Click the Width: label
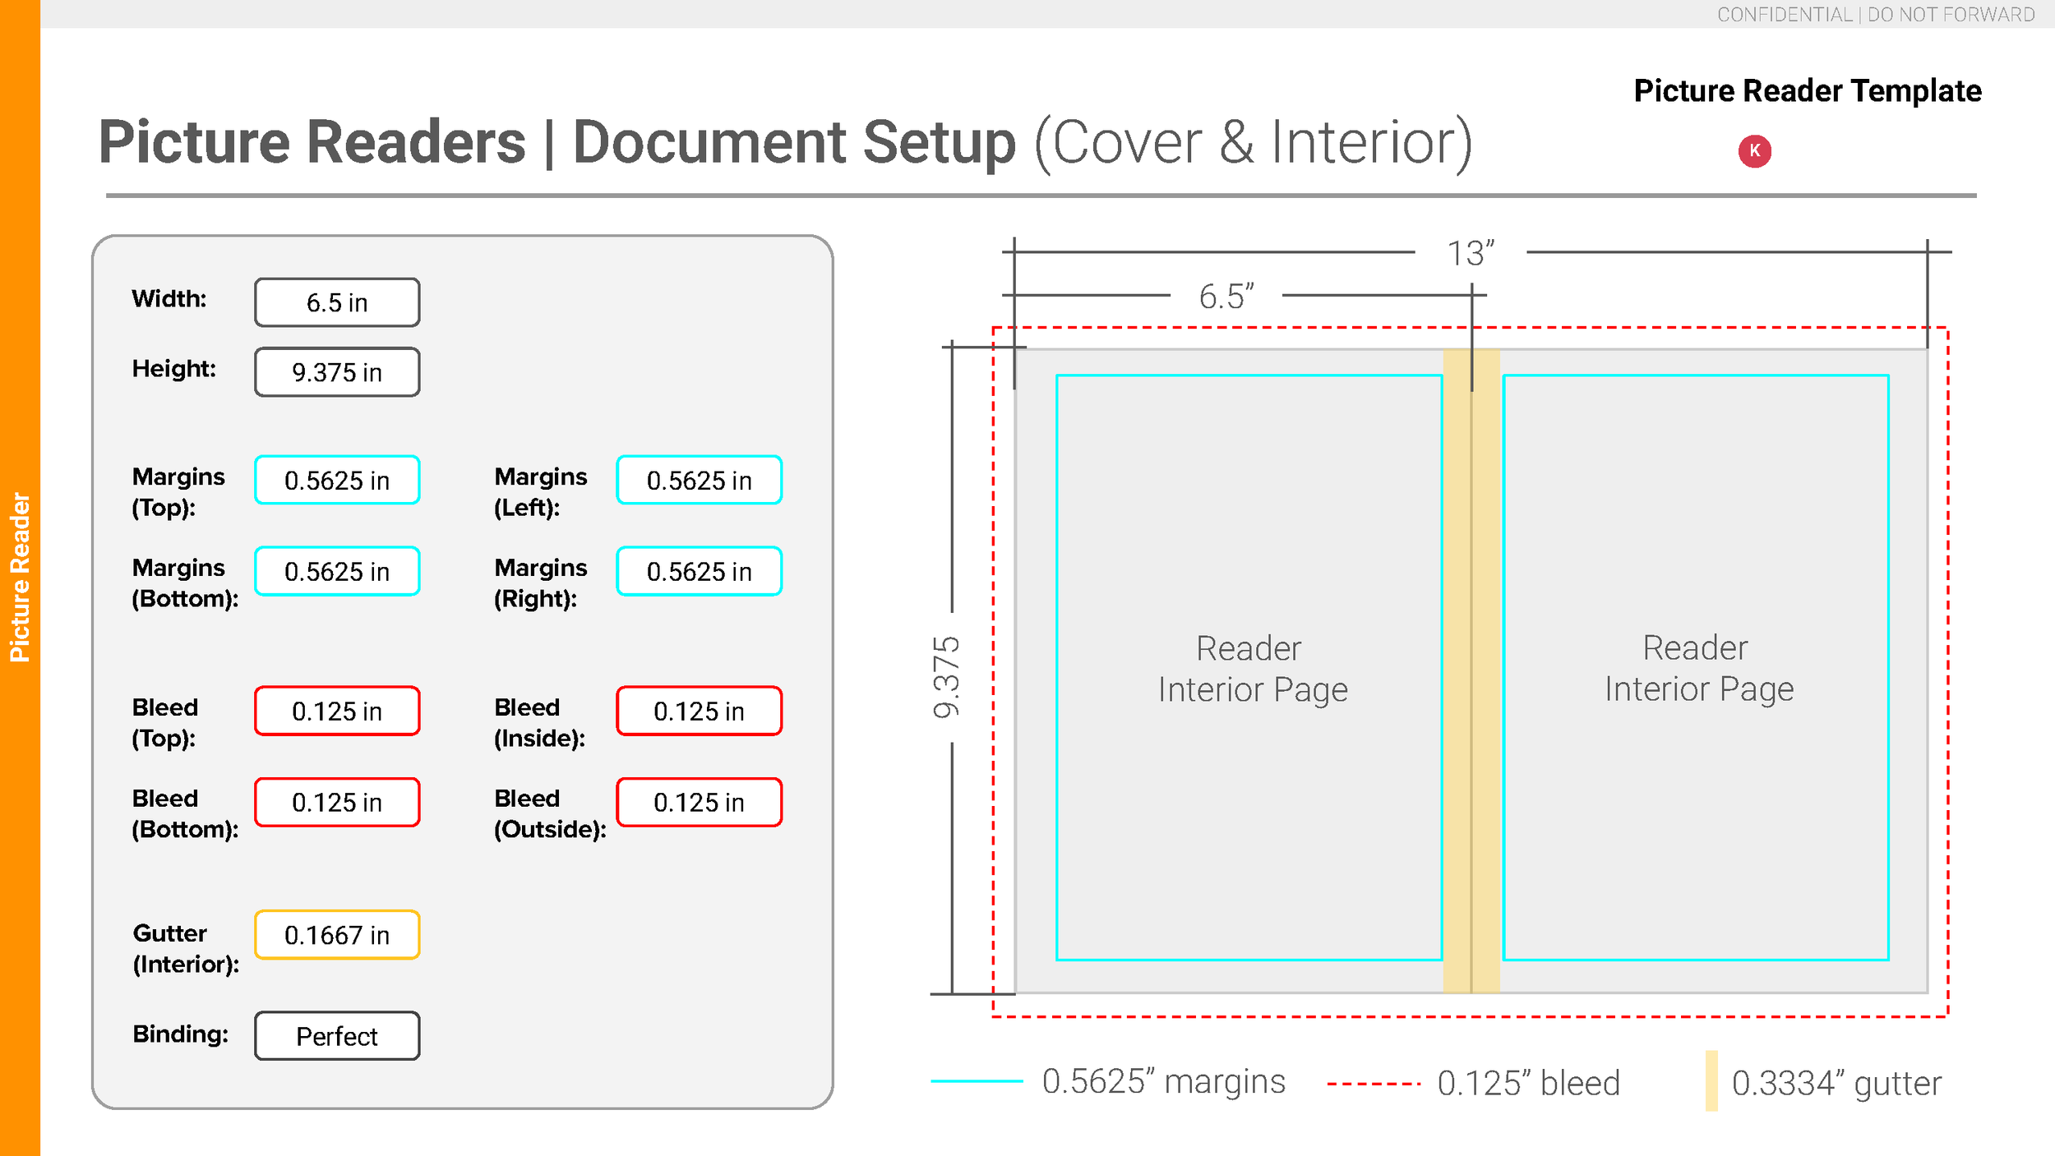 point(169,298)
